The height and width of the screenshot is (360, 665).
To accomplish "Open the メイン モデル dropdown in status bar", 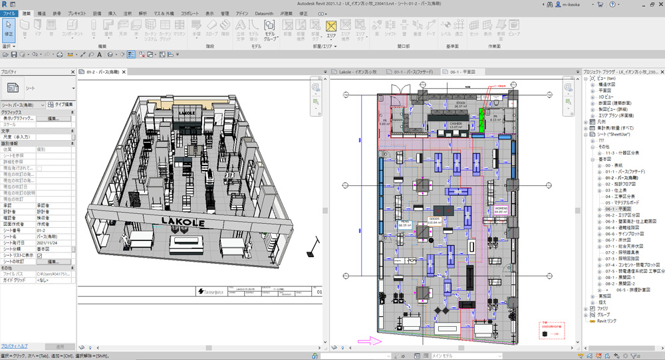I will click(467, 356).
